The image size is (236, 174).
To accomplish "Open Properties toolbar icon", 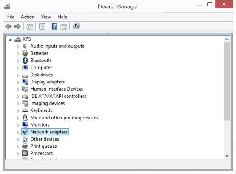I will [x=42, y=27].
